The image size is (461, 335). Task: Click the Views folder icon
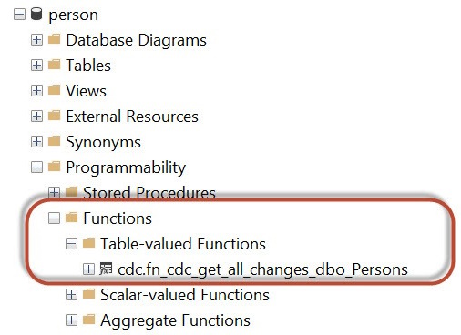(x=55, y=90)
